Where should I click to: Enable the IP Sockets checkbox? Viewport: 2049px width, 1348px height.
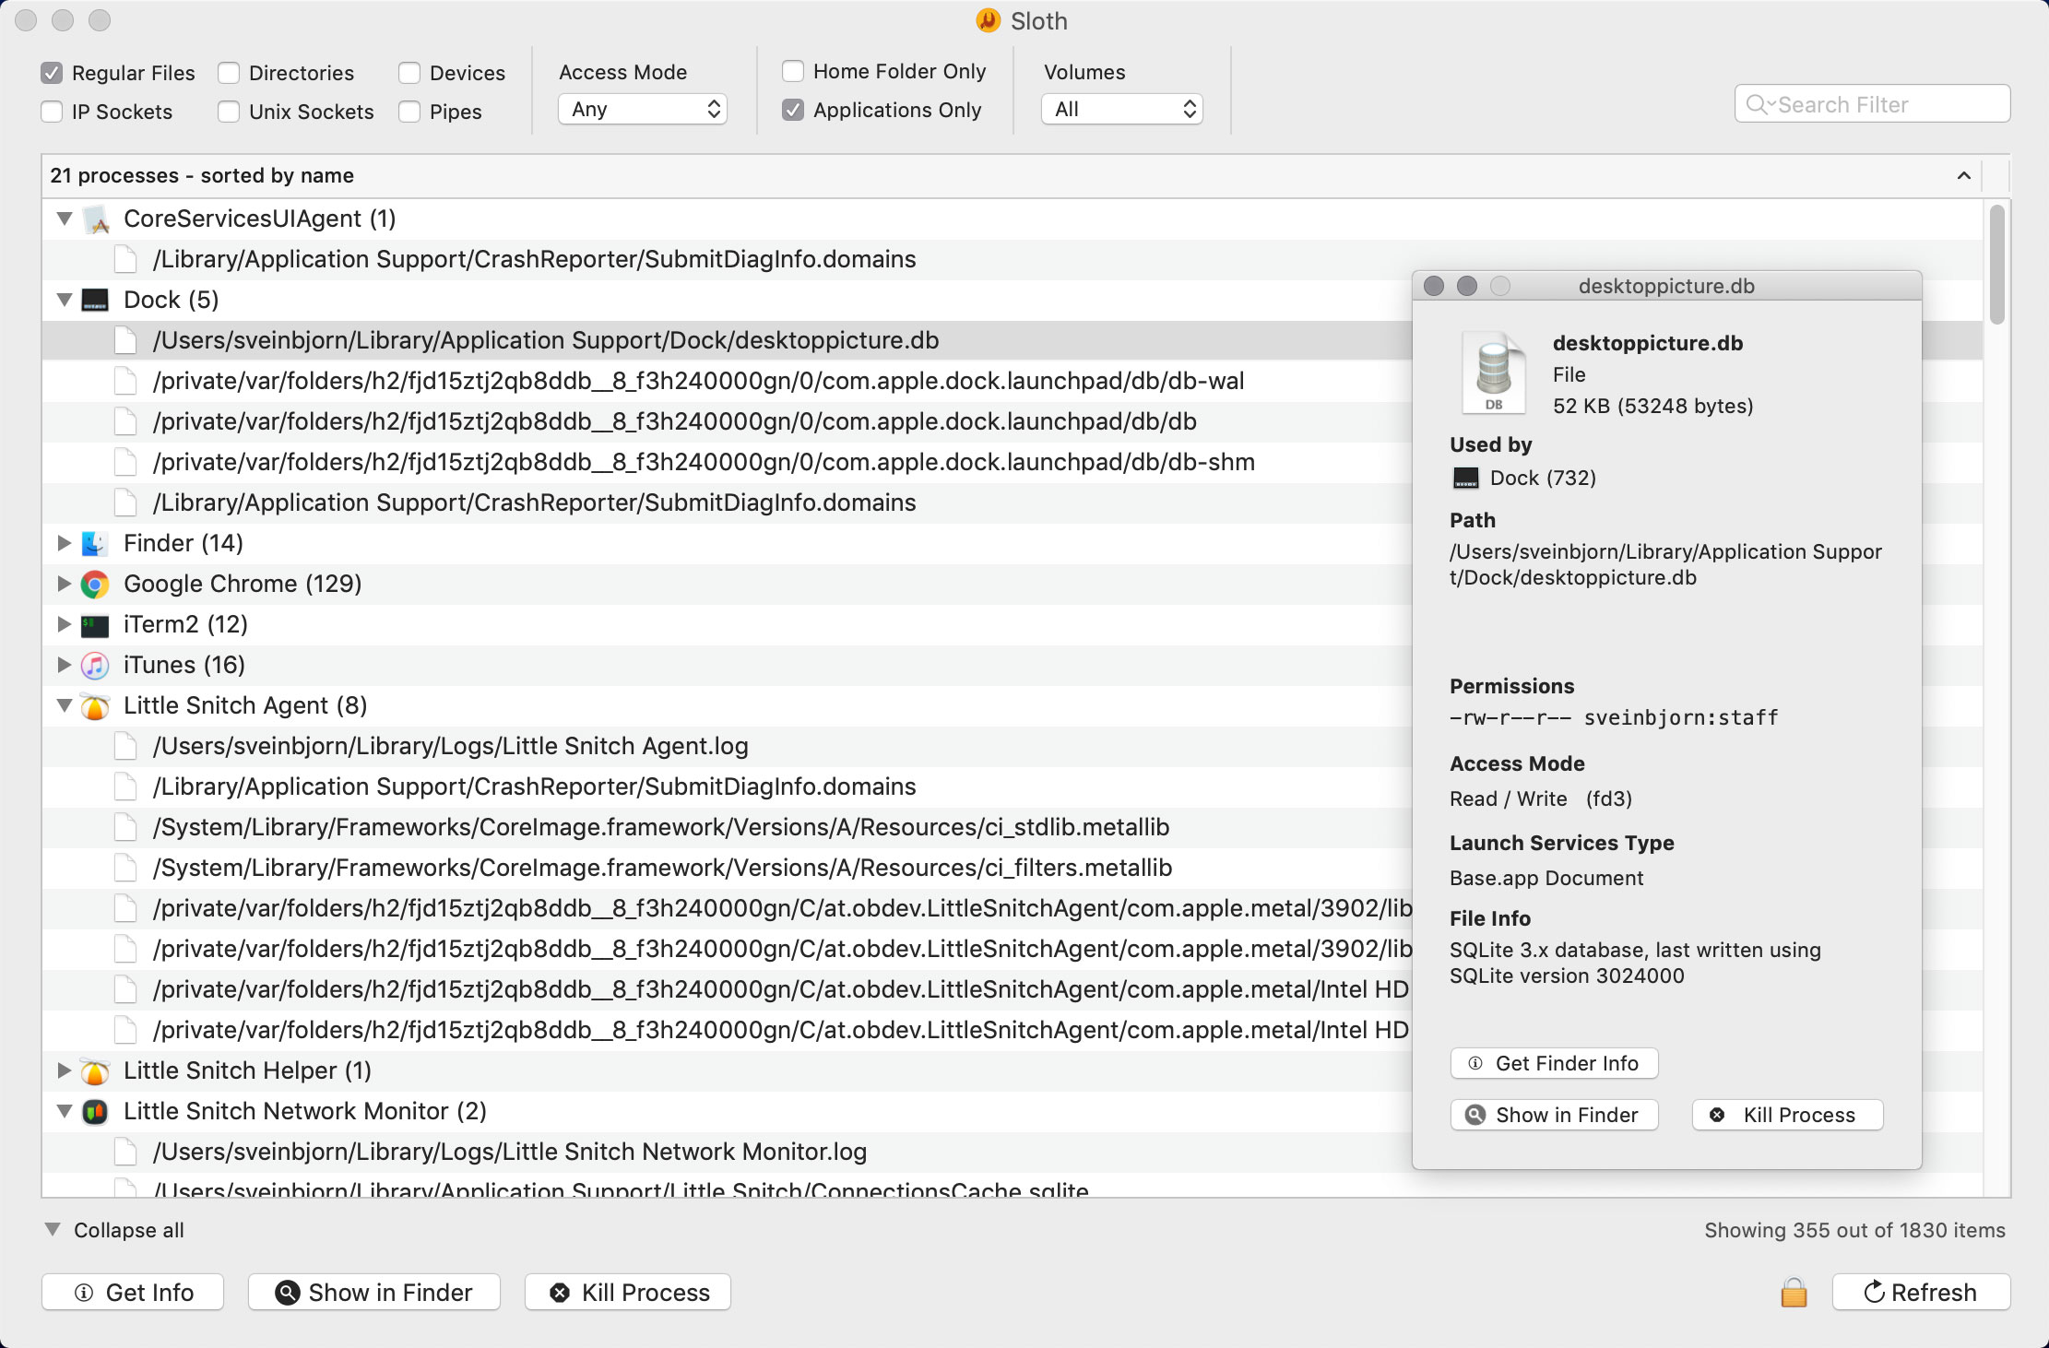pyautogui.click(x=53, y=112)
